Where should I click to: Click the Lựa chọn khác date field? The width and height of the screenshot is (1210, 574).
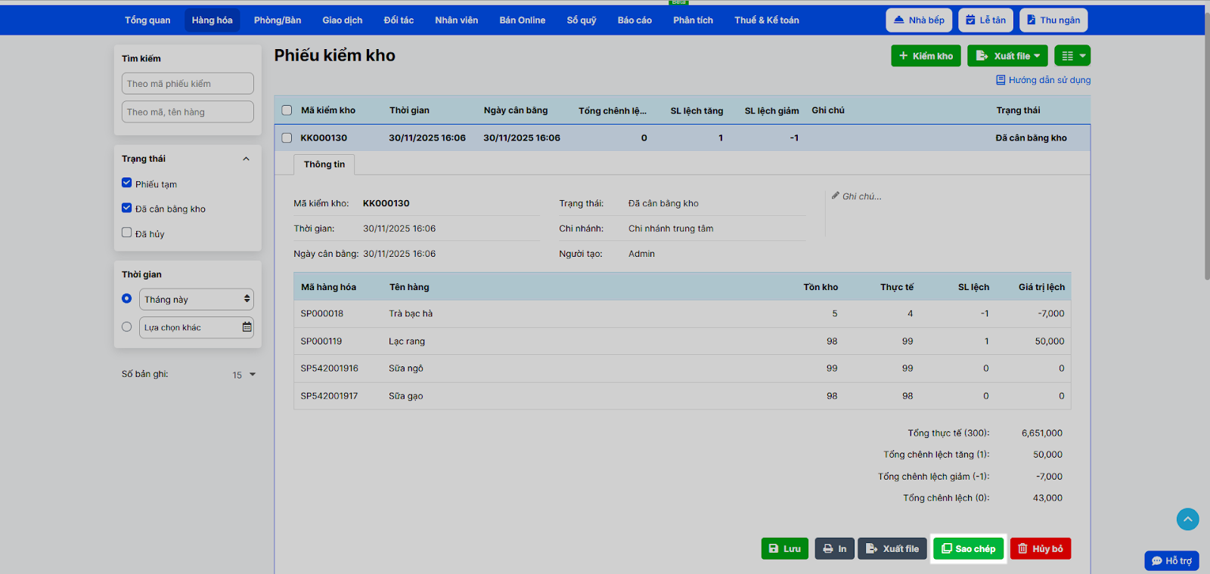(197, 328)
